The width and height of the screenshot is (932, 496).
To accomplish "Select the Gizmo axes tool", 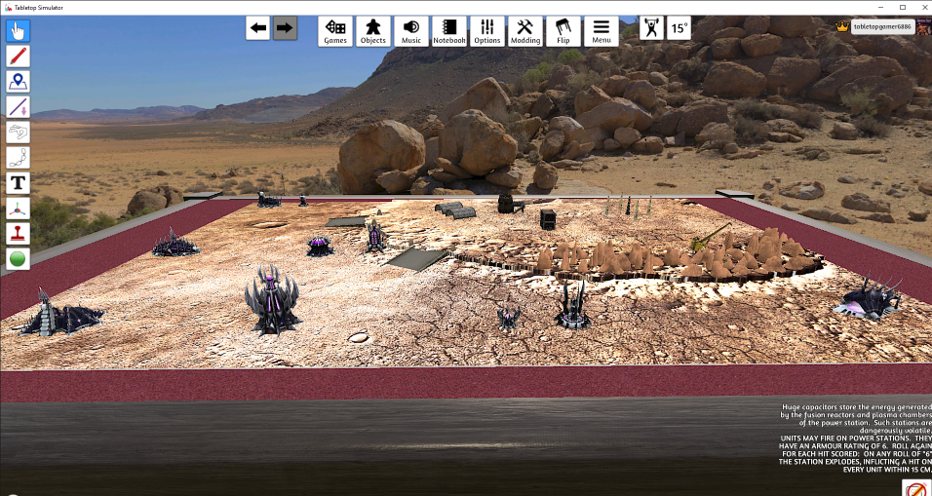I will (18, 209).
